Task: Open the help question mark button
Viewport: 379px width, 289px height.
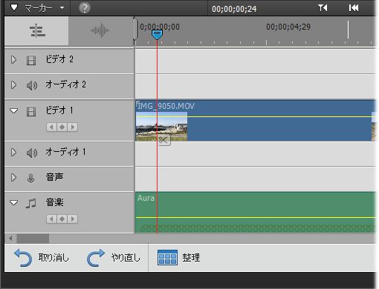Action: tap(85, 8)
